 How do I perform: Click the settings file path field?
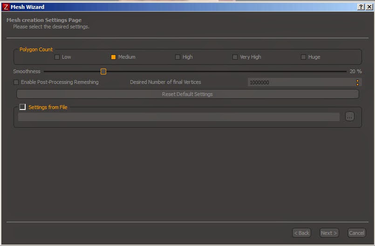(179, 117)
